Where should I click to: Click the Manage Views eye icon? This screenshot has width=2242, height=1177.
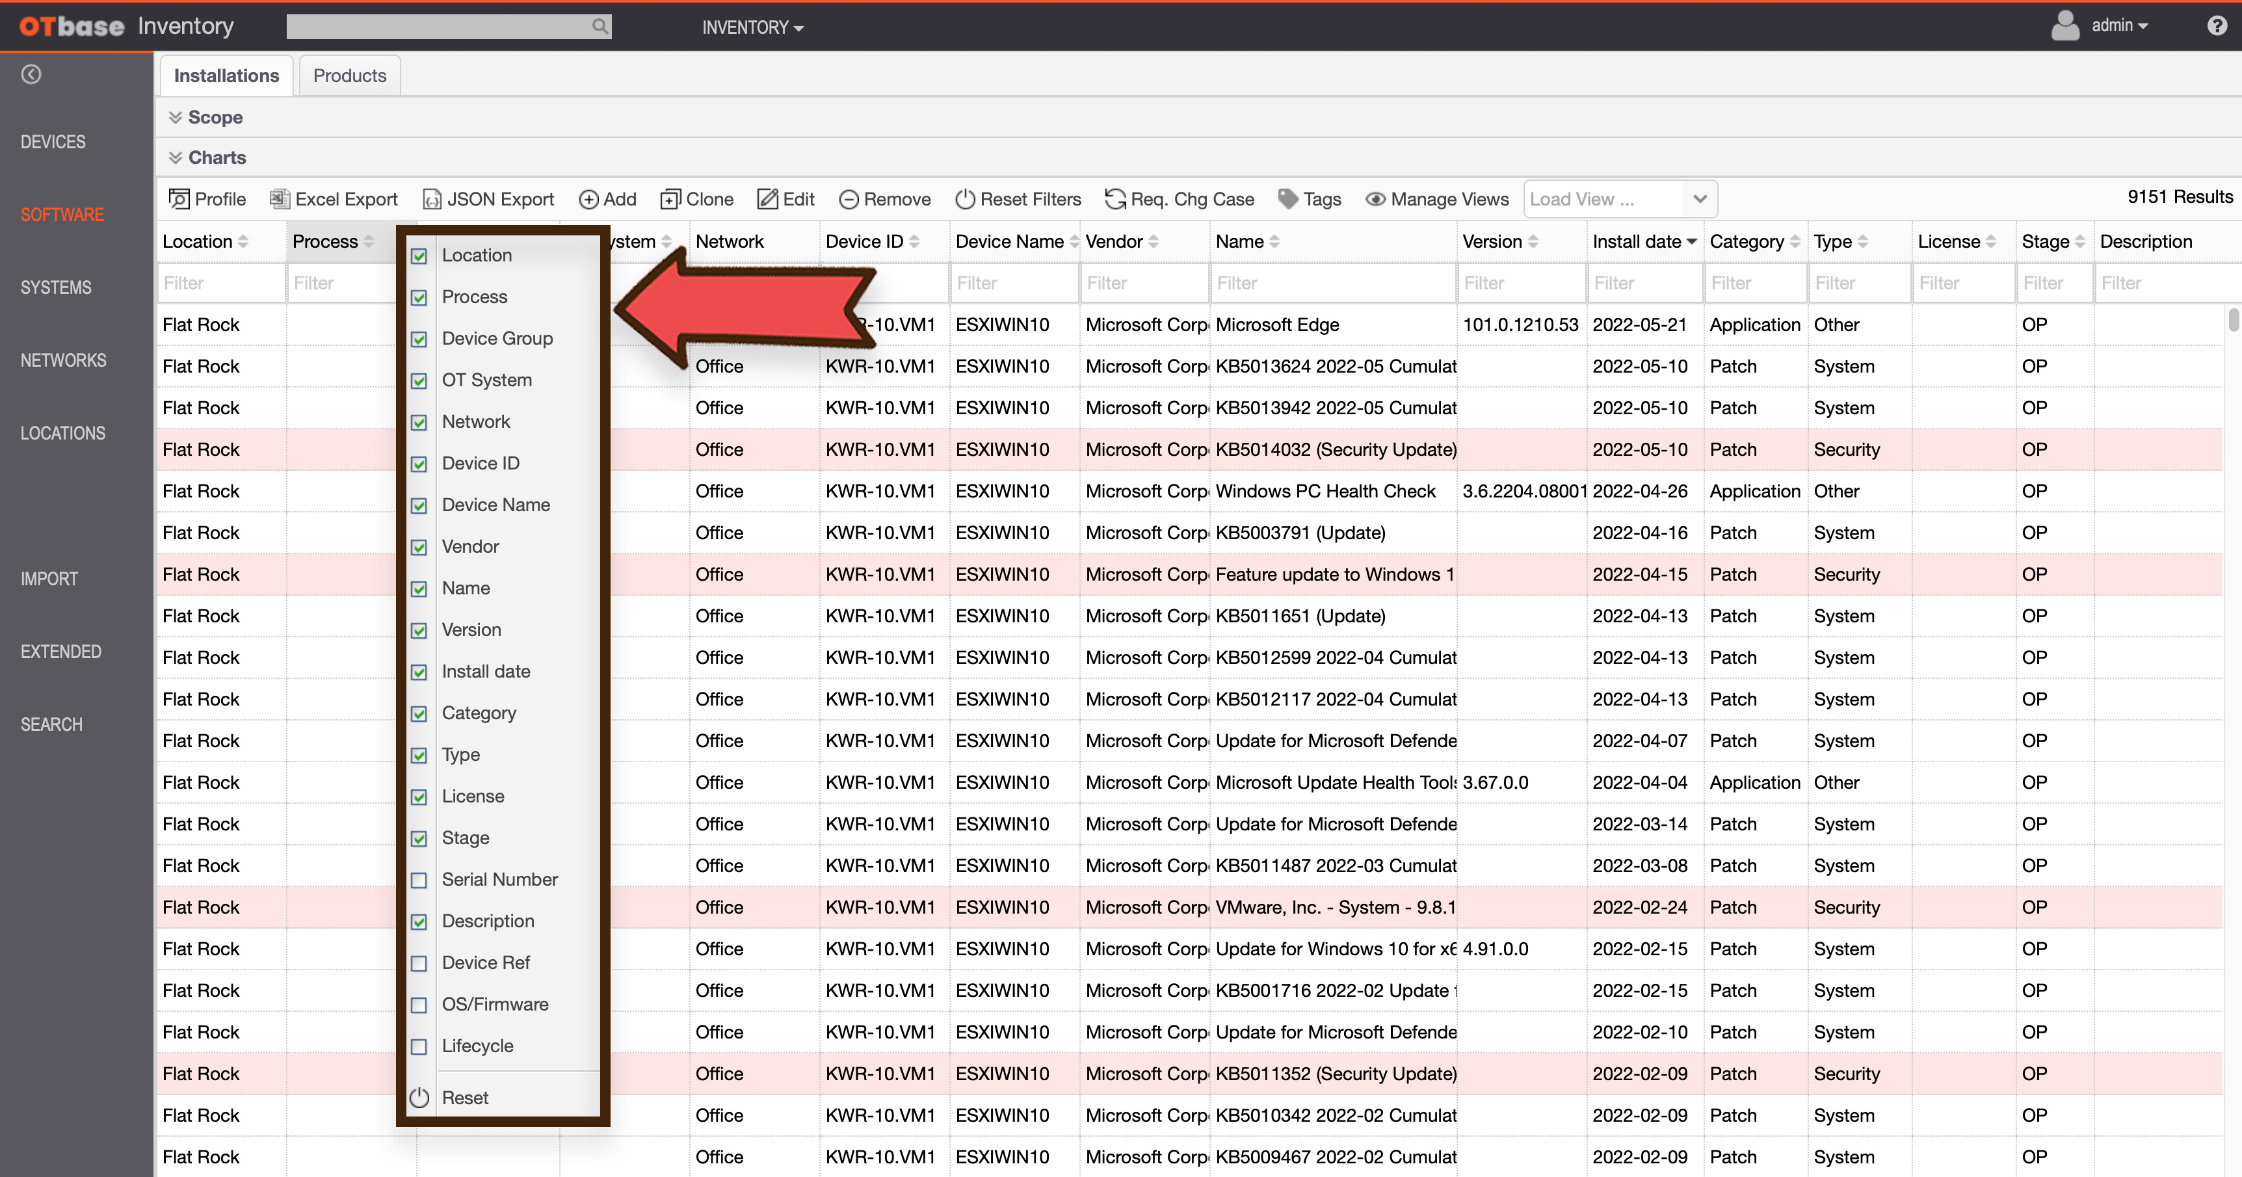pyautogui.click(x=1375, y=200)
